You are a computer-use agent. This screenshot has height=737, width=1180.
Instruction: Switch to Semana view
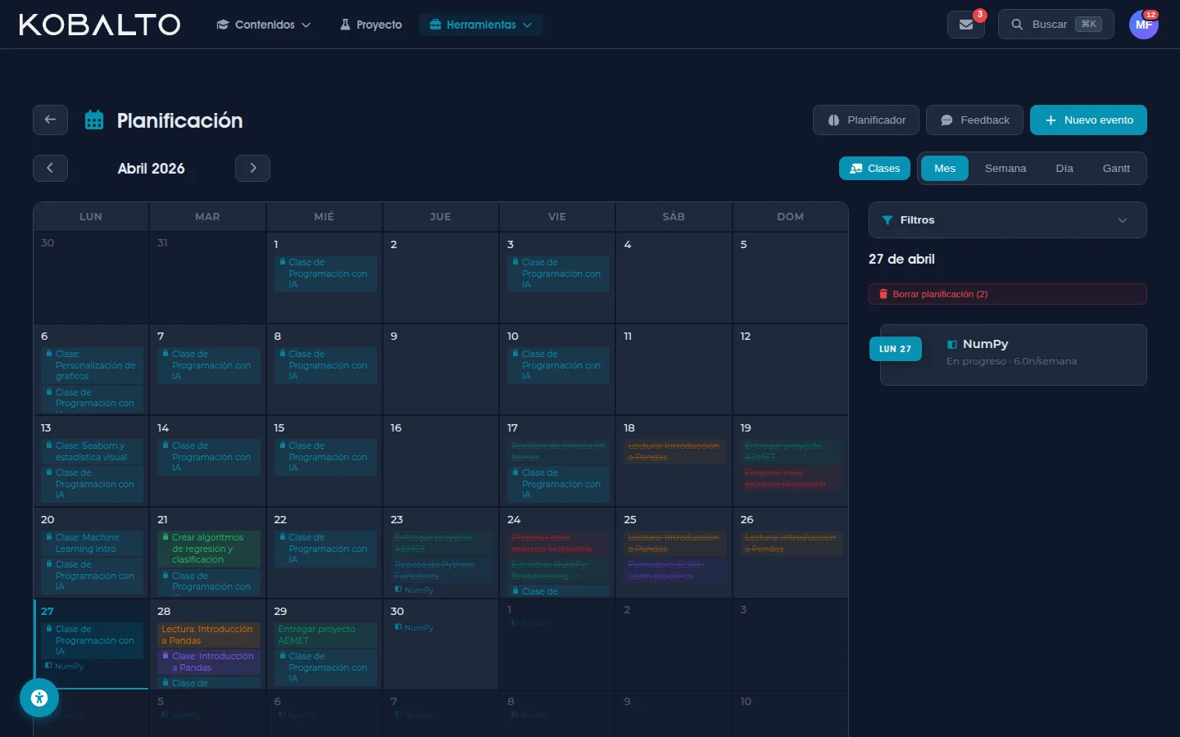point(1005,168)
